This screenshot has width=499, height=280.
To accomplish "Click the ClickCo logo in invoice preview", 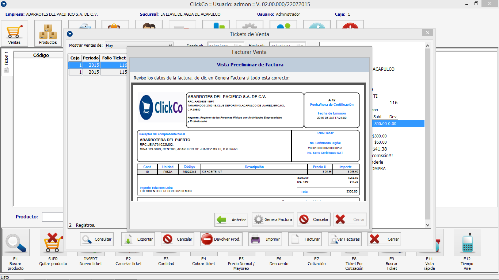I will pos(161,108).
